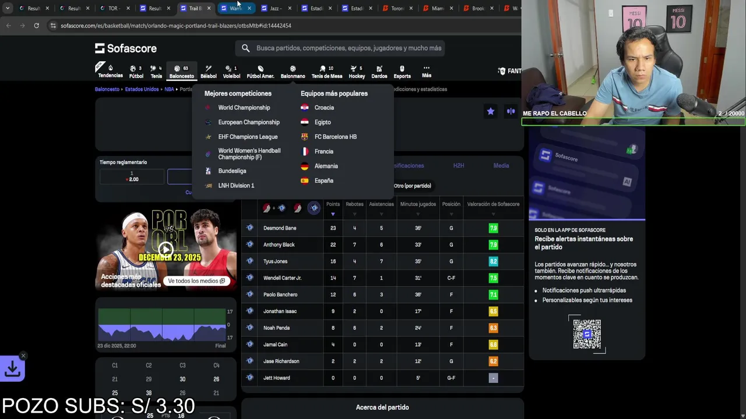746x419 pixels.
Task: Go back with browser back arrow
Action: coord(8,26)
